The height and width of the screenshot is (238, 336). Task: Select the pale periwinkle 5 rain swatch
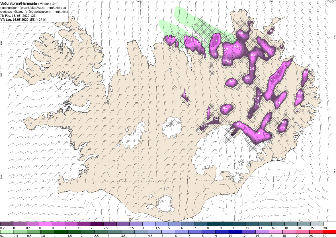(x=168, y=232)
